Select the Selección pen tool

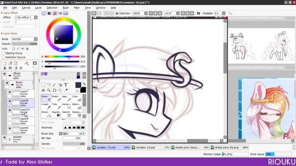coord(66,114)
